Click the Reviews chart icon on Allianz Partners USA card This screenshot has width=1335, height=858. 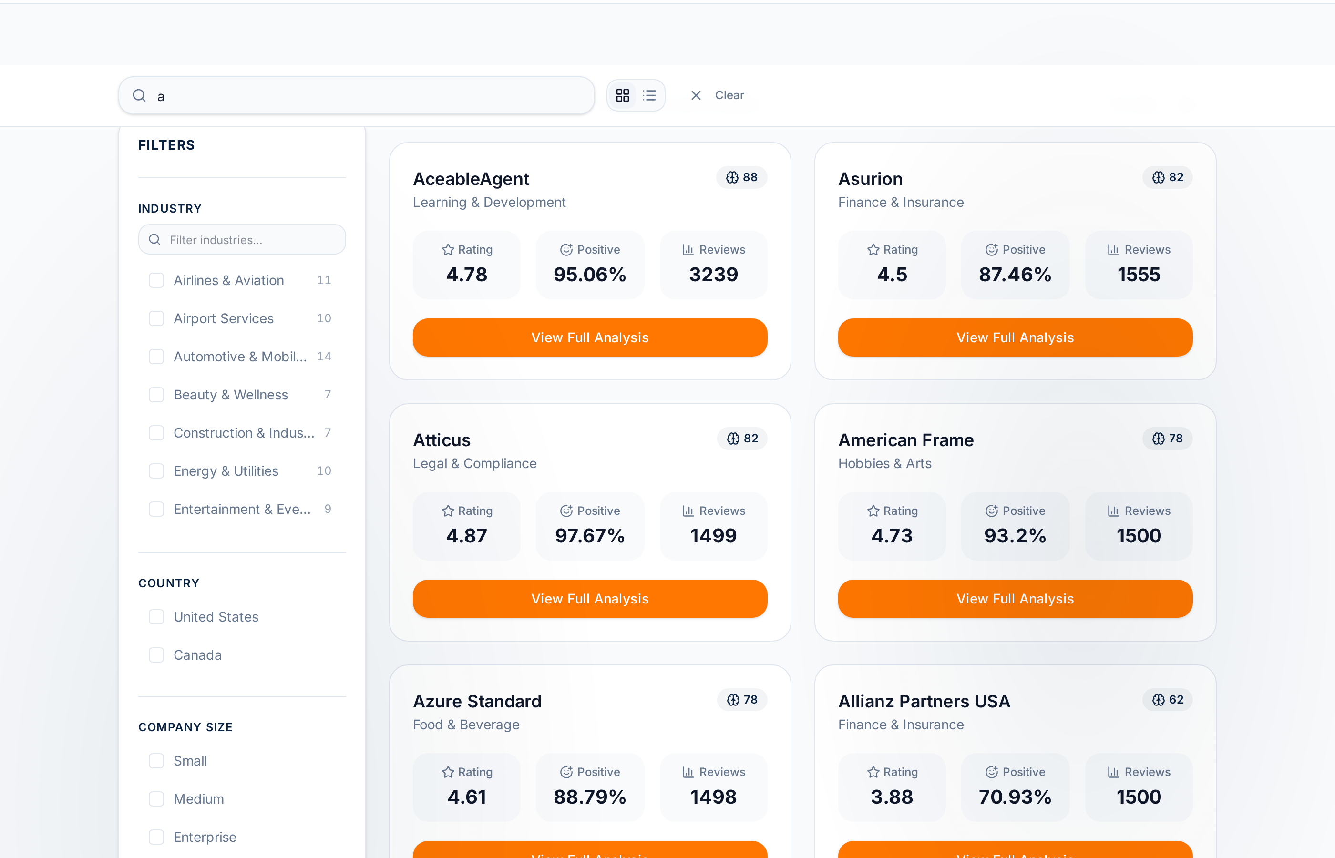pyautogui.click(x=1114, y=772)
